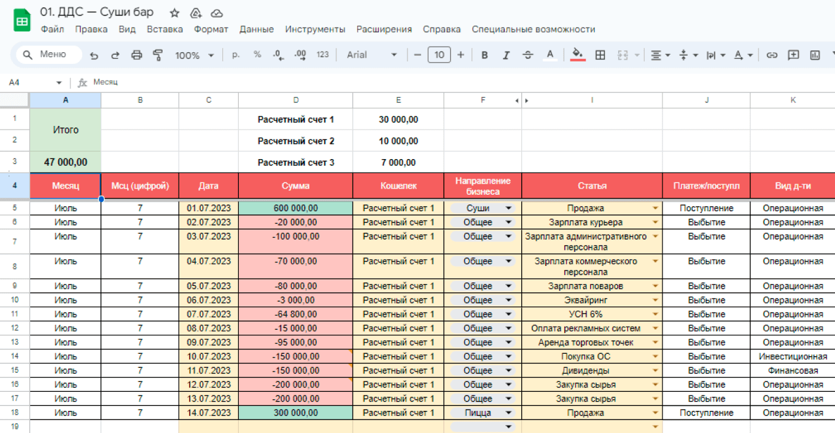This screenshot has height=433, width=835.
Task: Toggle bold formatting
Action: tap(484, 55)
